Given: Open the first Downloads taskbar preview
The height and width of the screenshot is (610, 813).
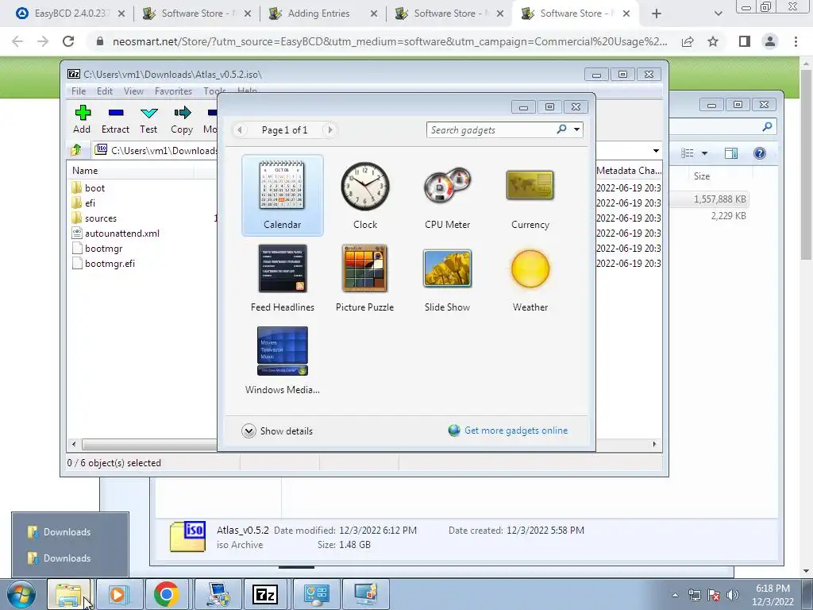Looking at the screenshot, I should pos(70,532).
